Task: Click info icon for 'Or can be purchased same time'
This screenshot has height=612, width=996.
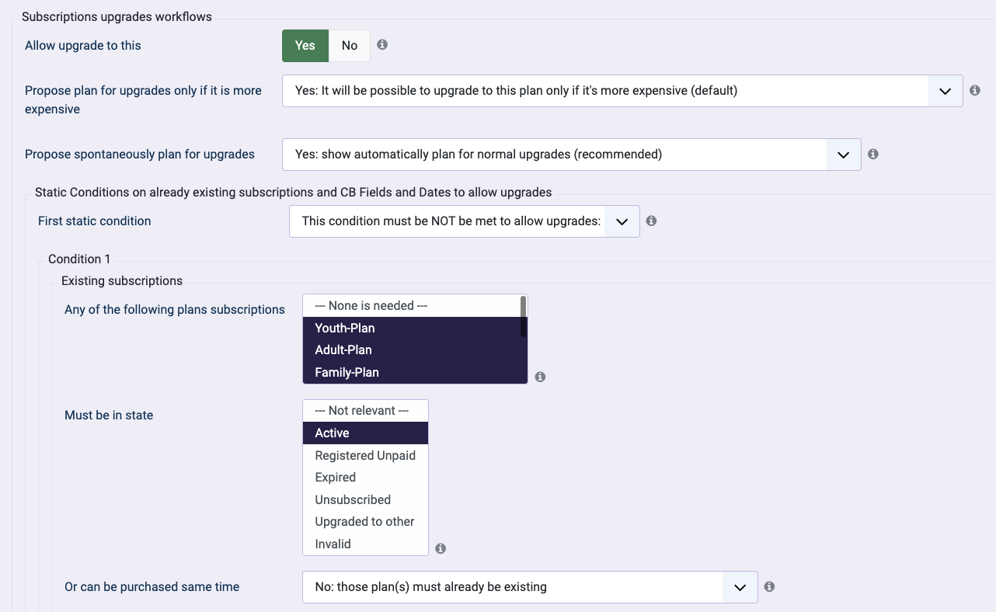Action: tap(769, 586)
